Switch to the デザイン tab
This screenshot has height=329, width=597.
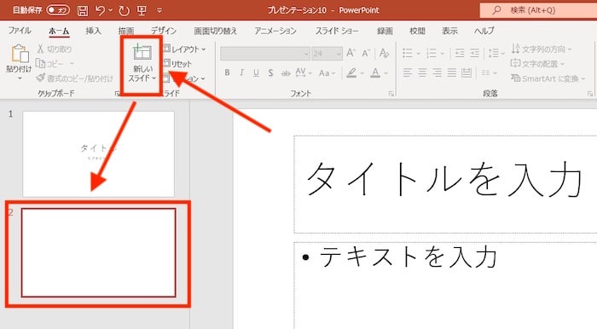coord(164,31)
